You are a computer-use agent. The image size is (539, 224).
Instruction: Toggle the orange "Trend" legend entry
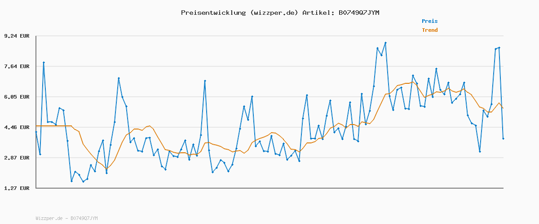pos(429,30)
